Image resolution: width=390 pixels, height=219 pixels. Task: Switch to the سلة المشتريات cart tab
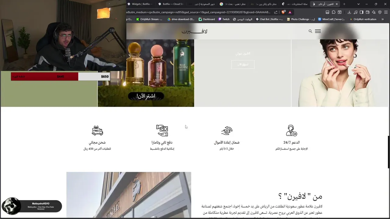(x=294, y=4)
